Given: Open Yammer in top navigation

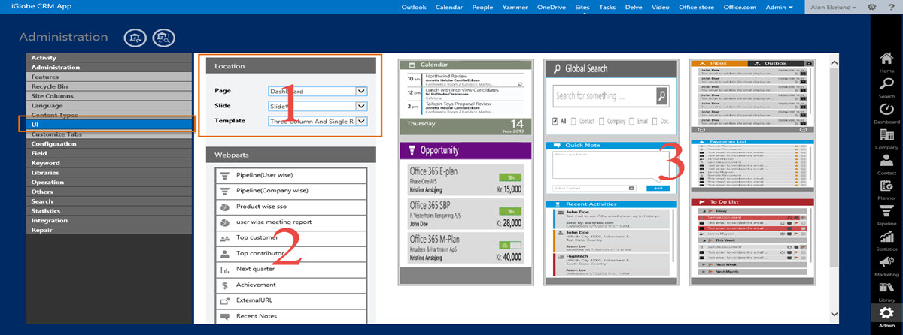Looking at the screenshot, I should point(515,7).
